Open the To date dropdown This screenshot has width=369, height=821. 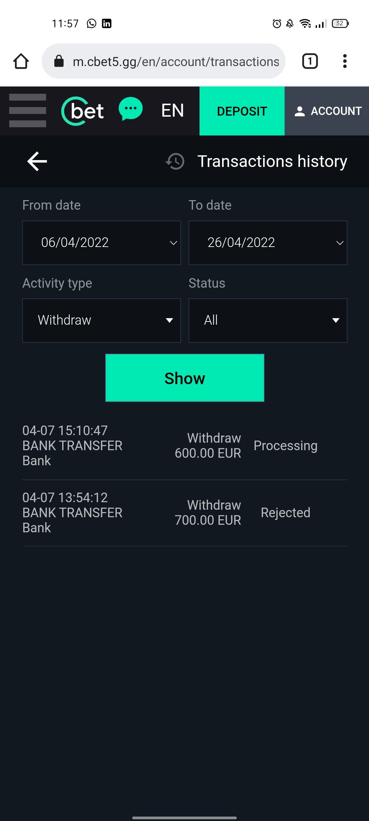(268, 243)
